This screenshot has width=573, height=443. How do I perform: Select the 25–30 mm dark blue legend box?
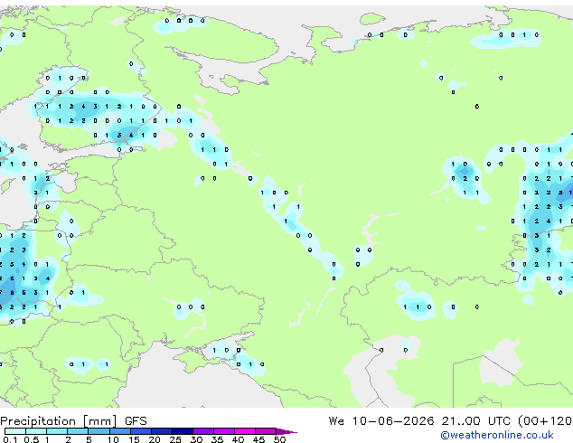[x=183, y=431]
